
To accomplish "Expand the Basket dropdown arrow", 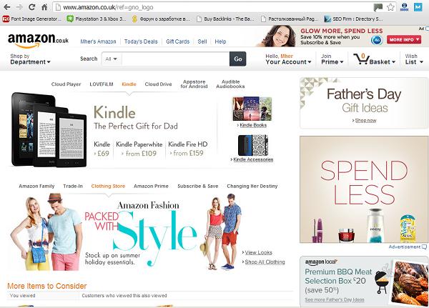I will (393, 62).
